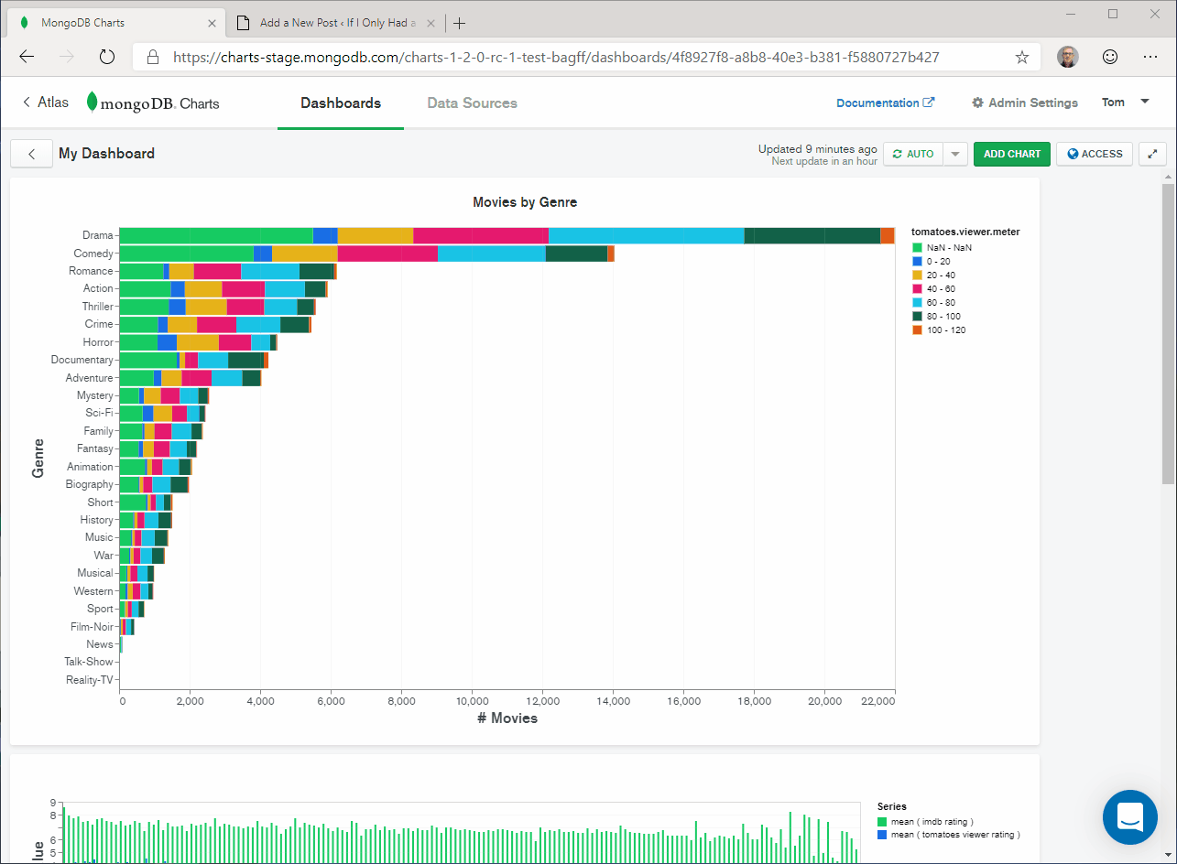Click the fullscreen expand icon

(1152, 154)
